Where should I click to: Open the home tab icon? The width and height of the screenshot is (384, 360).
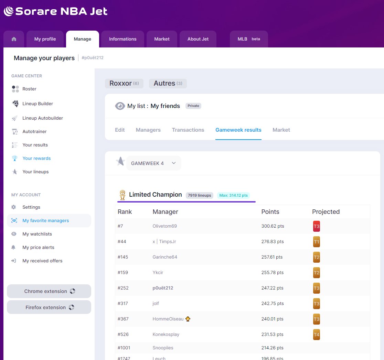point(14,39)
